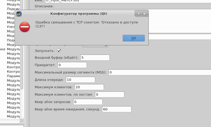This screenshot has width=211, height=127.
Task: Edit the "Максимум клиентов" field
Action: [89, 87]
